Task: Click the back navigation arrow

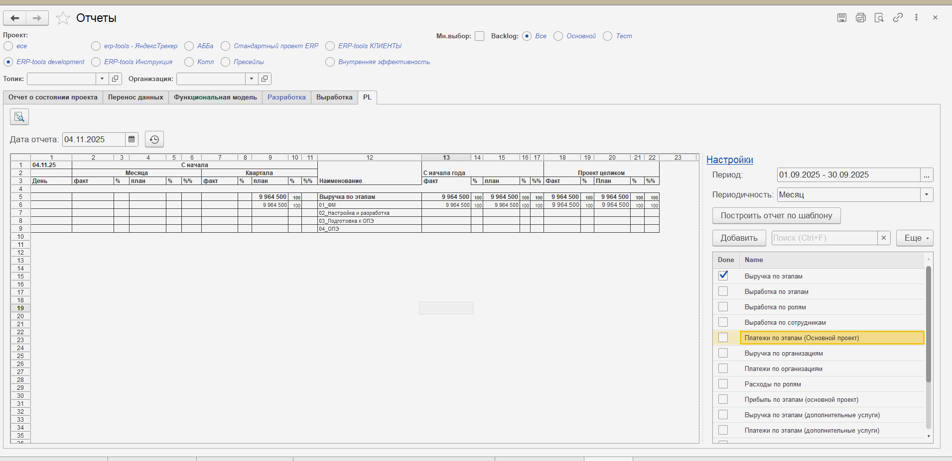Action: pyautogui.click(x=15, y=18)
